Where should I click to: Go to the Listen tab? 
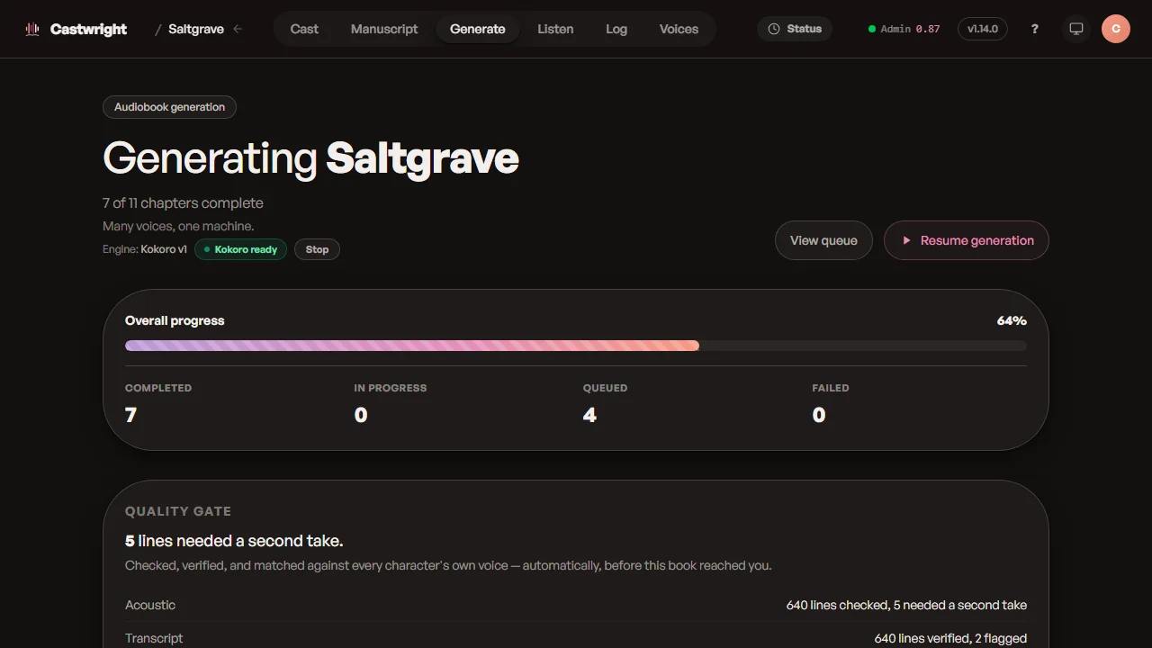(555, 29)
